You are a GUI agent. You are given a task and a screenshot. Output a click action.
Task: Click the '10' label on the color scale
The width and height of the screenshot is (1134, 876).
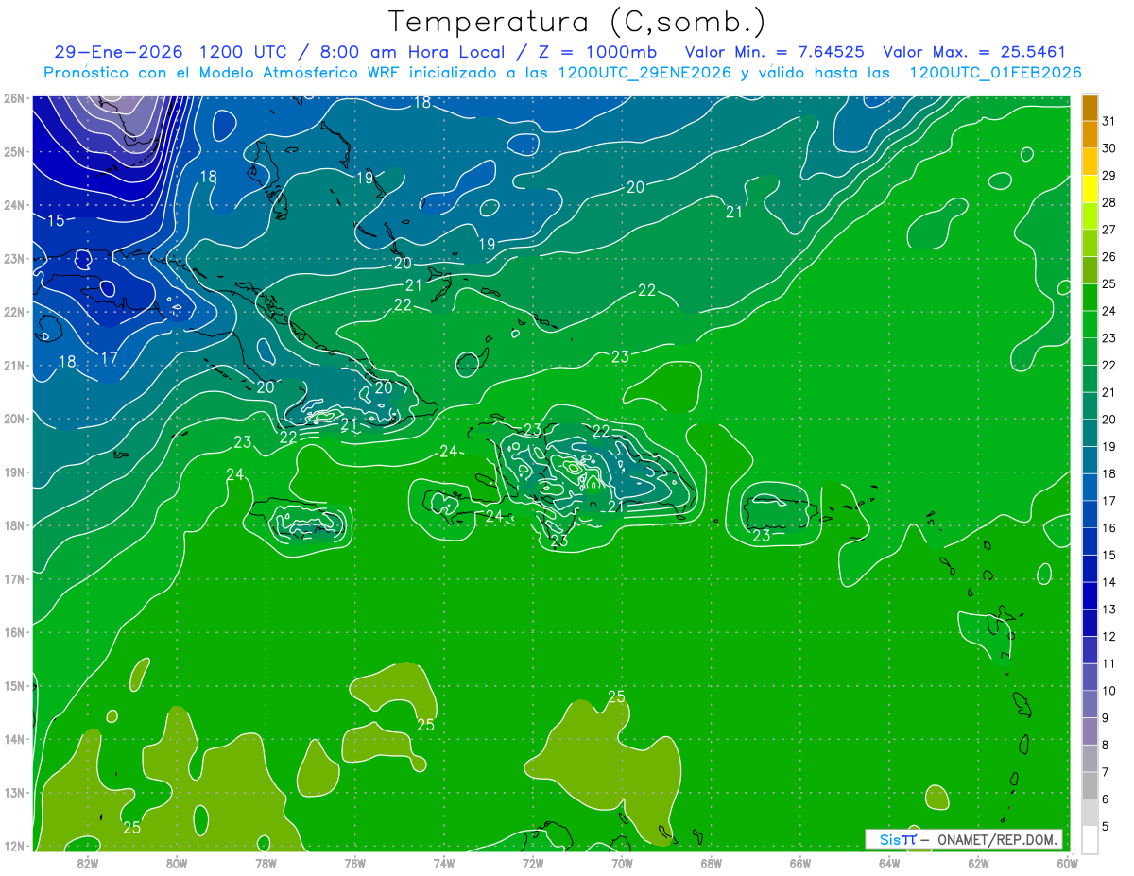point(1108,690)
